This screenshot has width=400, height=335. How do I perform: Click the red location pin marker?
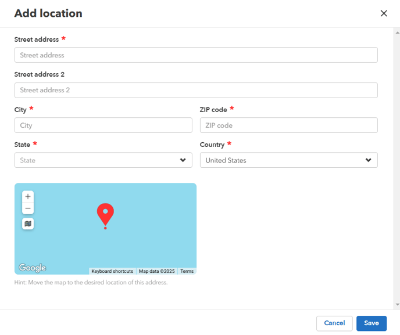(105, 215)
